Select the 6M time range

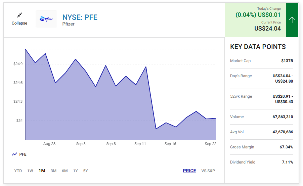[65, 171]
